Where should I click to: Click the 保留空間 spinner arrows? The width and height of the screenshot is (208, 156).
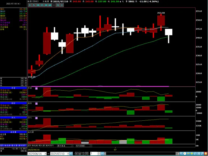pos(99,154)
